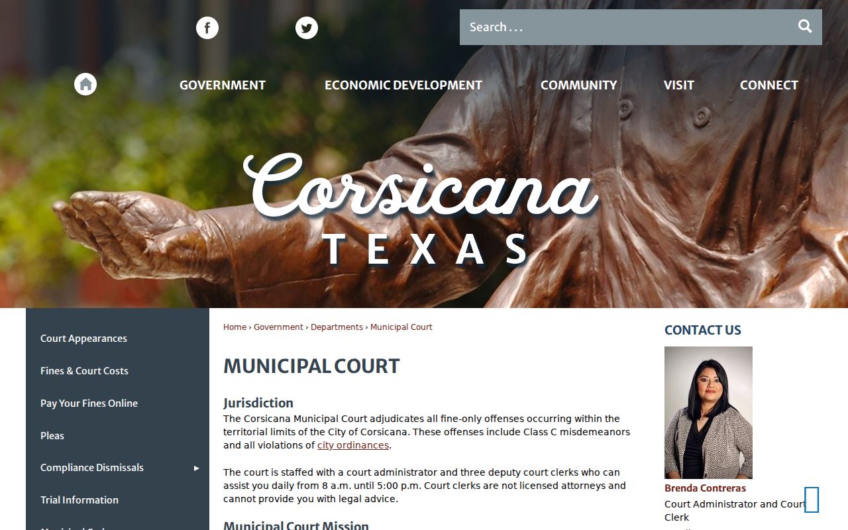Viewport: 848px width, 530px height.
Task: Open the Government menu
Action: pyautogui.click(x=223, y=85)
